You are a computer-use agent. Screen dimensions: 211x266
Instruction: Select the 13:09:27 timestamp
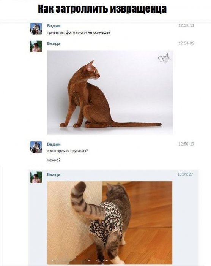(185, 174)
